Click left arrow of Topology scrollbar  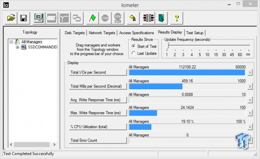pos(11,144)
